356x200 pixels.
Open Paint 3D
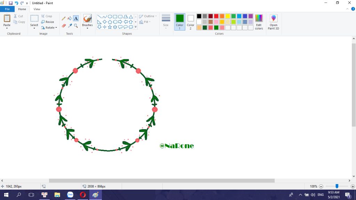pyautogui.click(x=273, y=22)
